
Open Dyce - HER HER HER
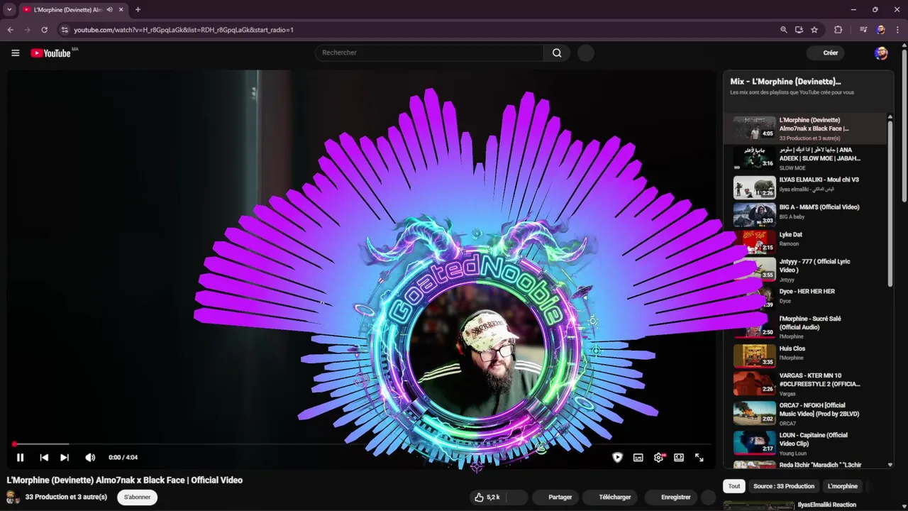point(806,297)
